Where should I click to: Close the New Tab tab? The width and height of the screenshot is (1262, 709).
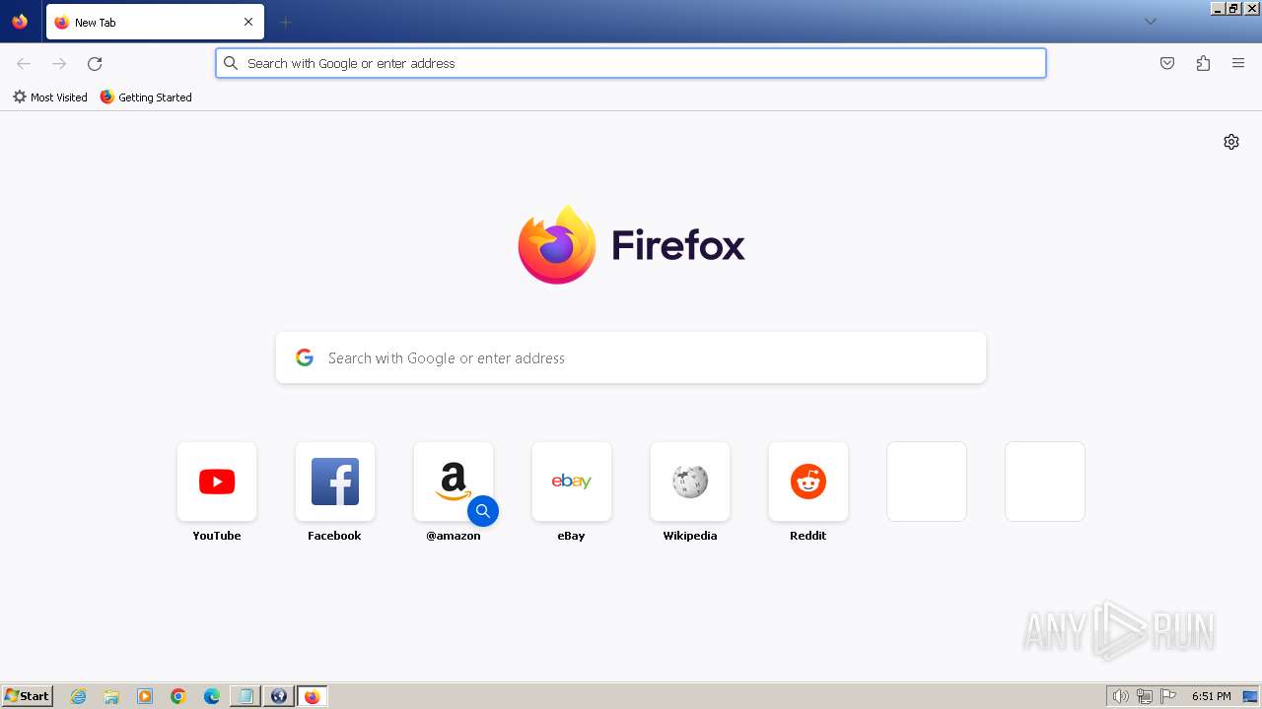[x=248, y=22]
